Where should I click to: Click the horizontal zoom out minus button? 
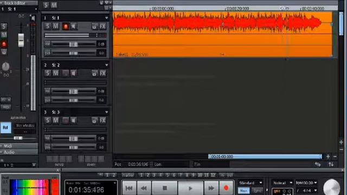(x=335, y=157)
